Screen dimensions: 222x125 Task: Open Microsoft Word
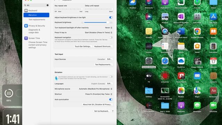pyautogui.click(x=181, y=32)
